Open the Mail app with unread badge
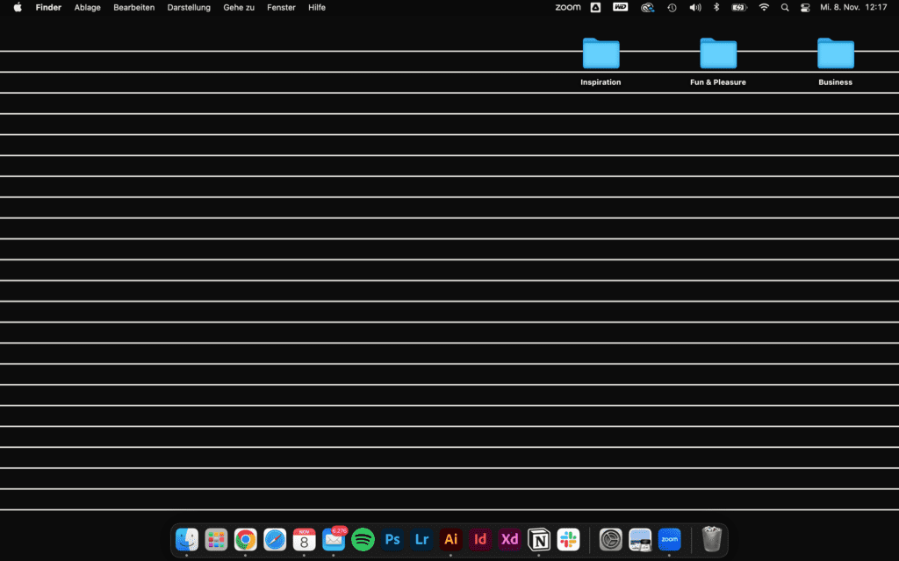The height and width of the screenshot is (561, 899). 334,539
